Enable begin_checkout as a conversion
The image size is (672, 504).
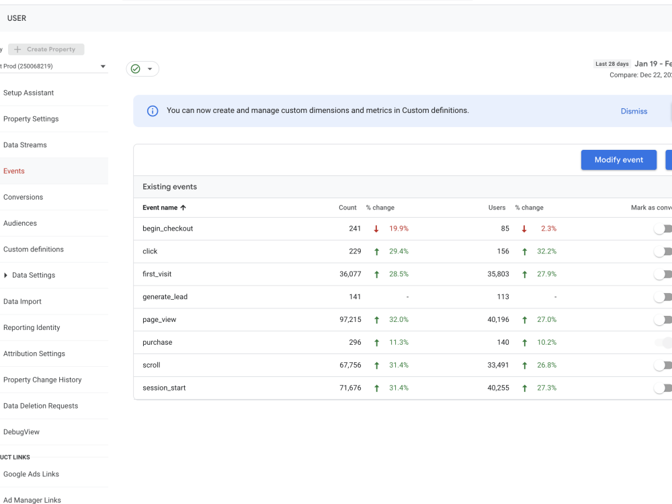[x=663, y=228]
